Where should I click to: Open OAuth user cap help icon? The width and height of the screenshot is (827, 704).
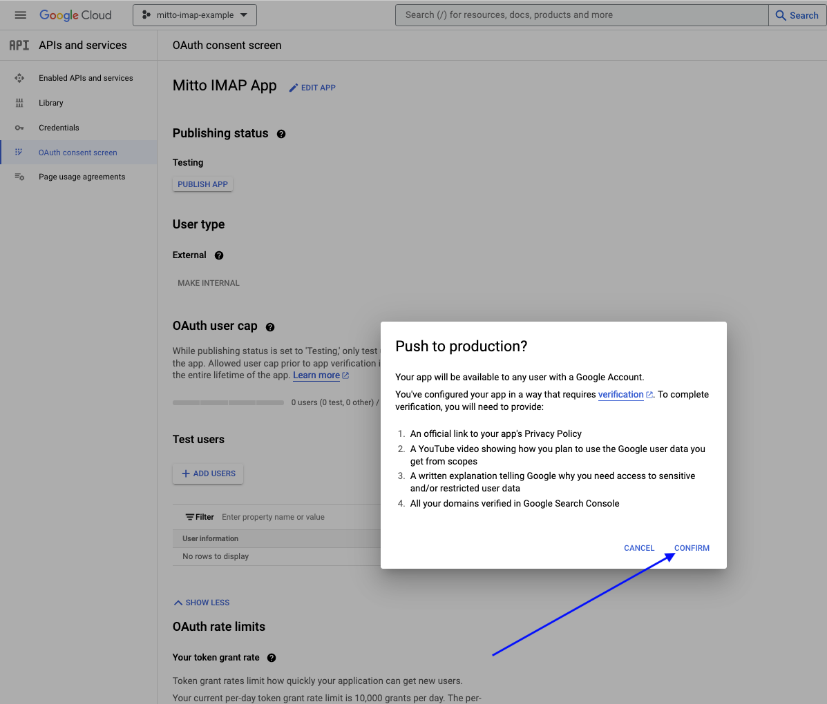270,327
